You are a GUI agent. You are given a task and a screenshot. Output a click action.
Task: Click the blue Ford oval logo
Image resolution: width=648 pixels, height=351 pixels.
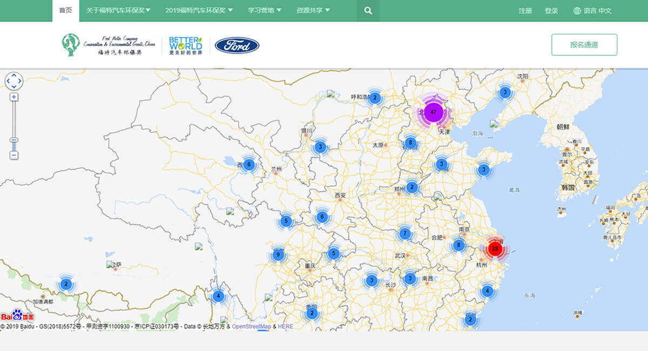[237, 45]
